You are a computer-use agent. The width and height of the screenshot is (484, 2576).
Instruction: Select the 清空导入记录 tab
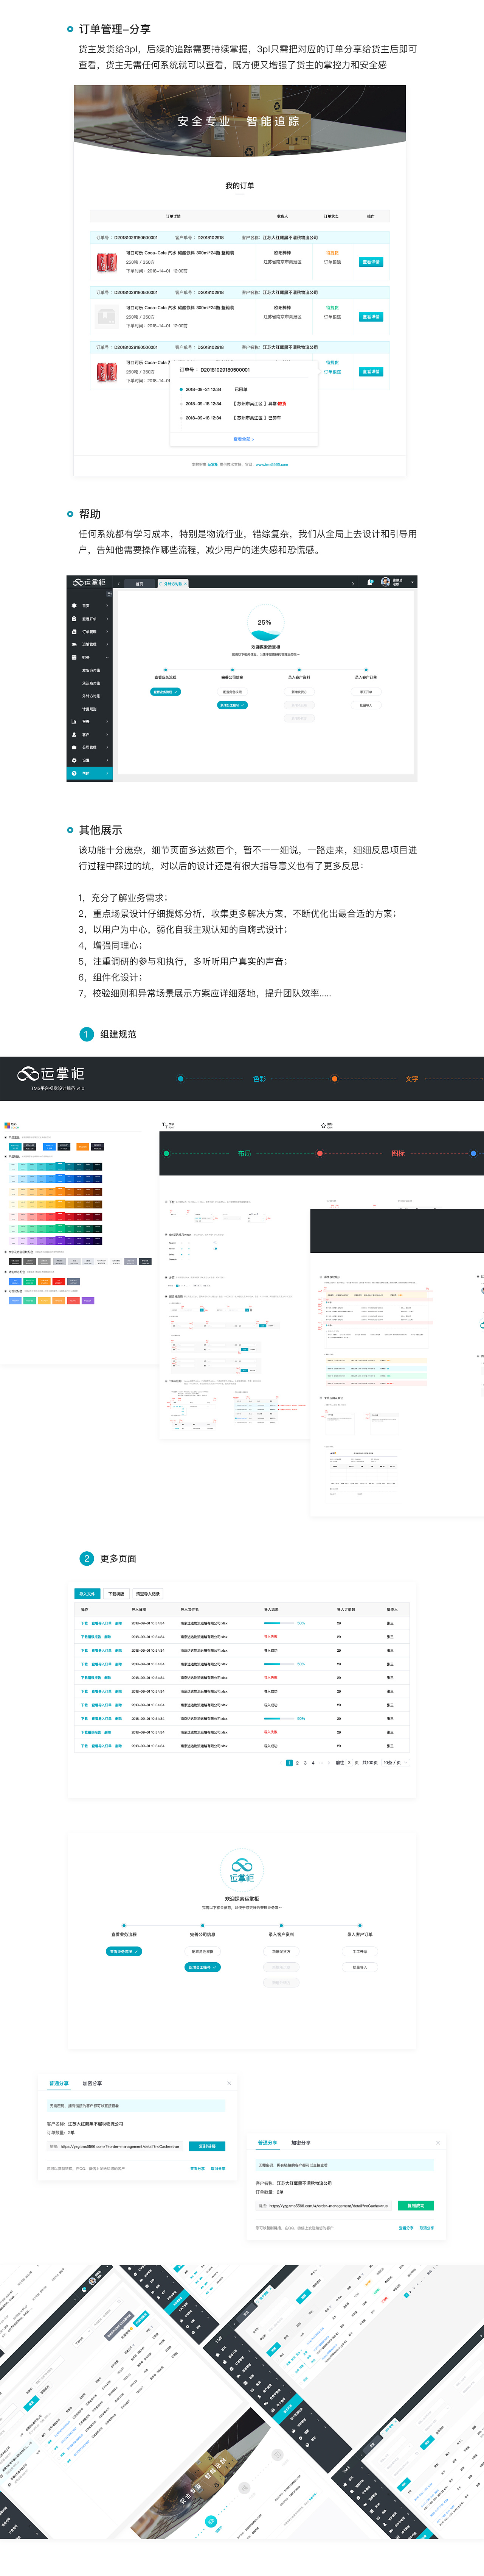click(148, 1594)
